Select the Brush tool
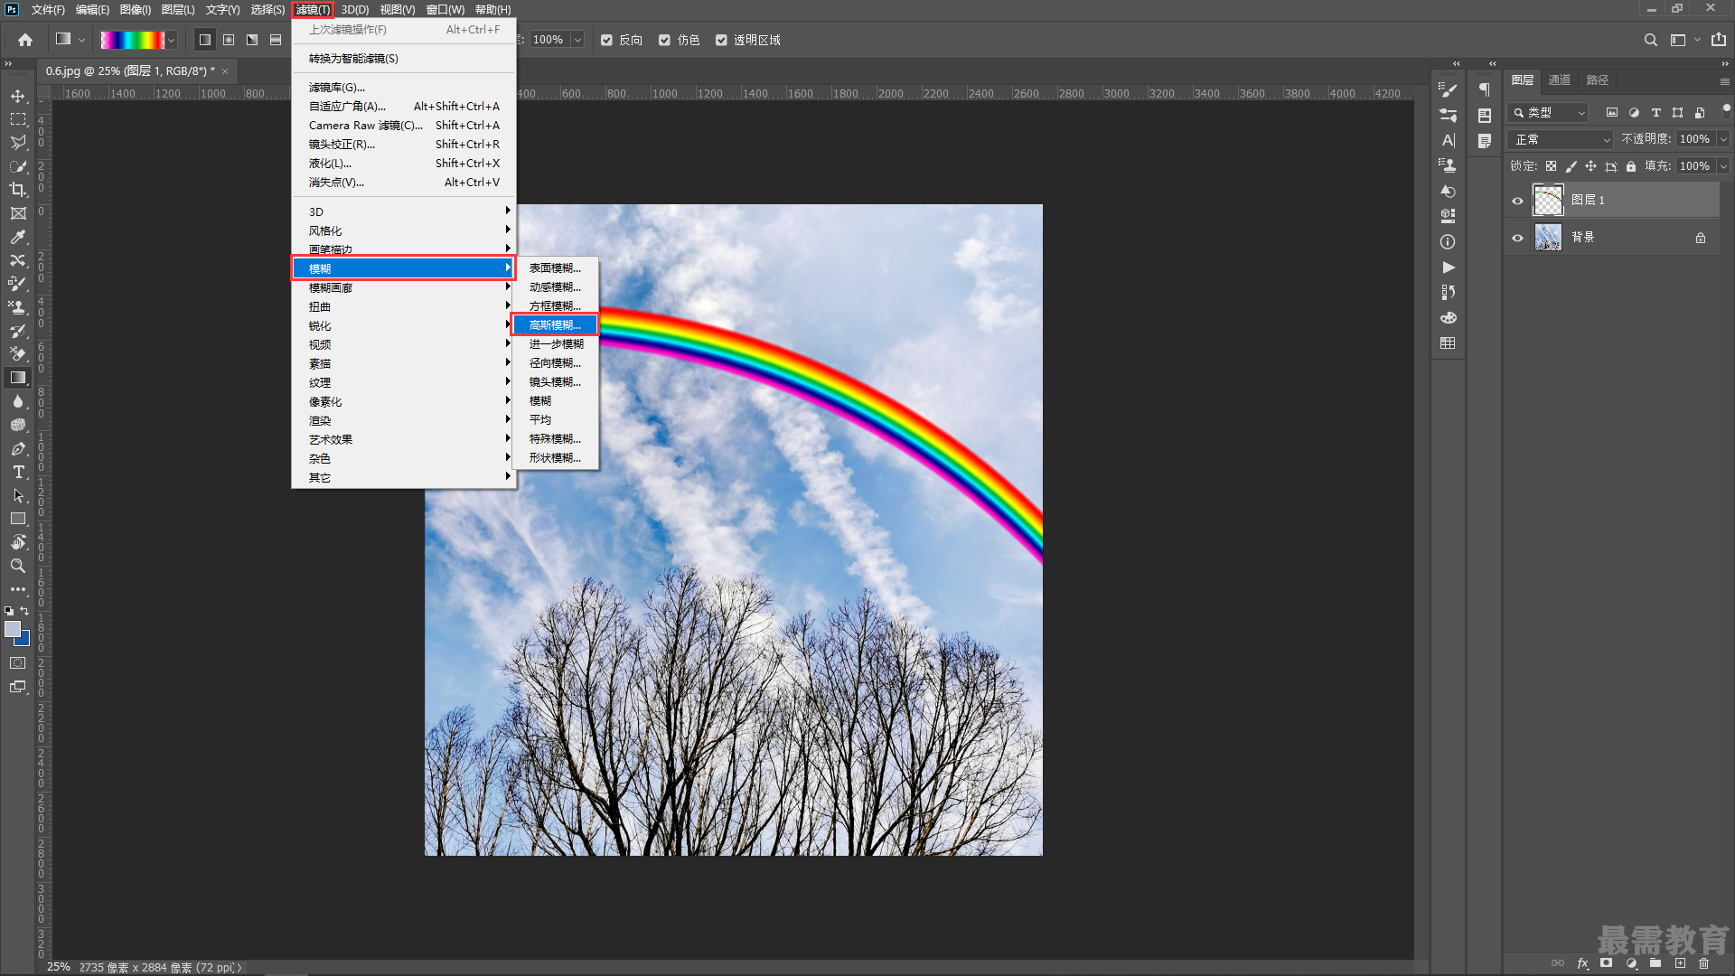 [x=18, y=284]
